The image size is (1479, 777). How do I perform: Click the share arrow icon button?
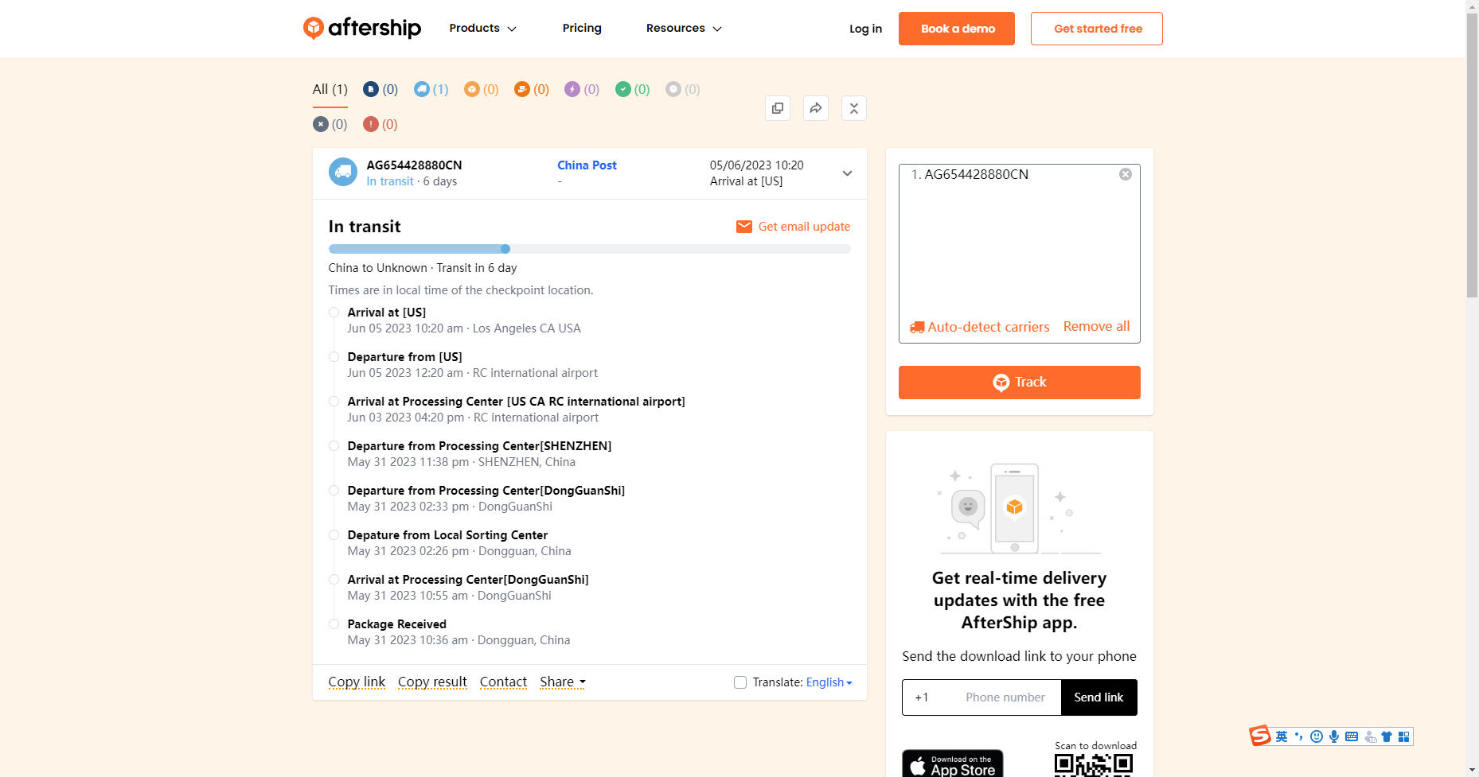tap(815, 108)
